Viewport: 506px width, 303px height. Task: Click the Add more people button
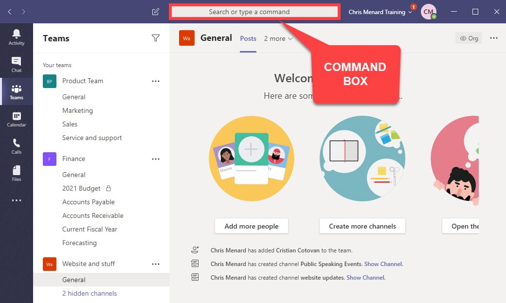point(252,226)
